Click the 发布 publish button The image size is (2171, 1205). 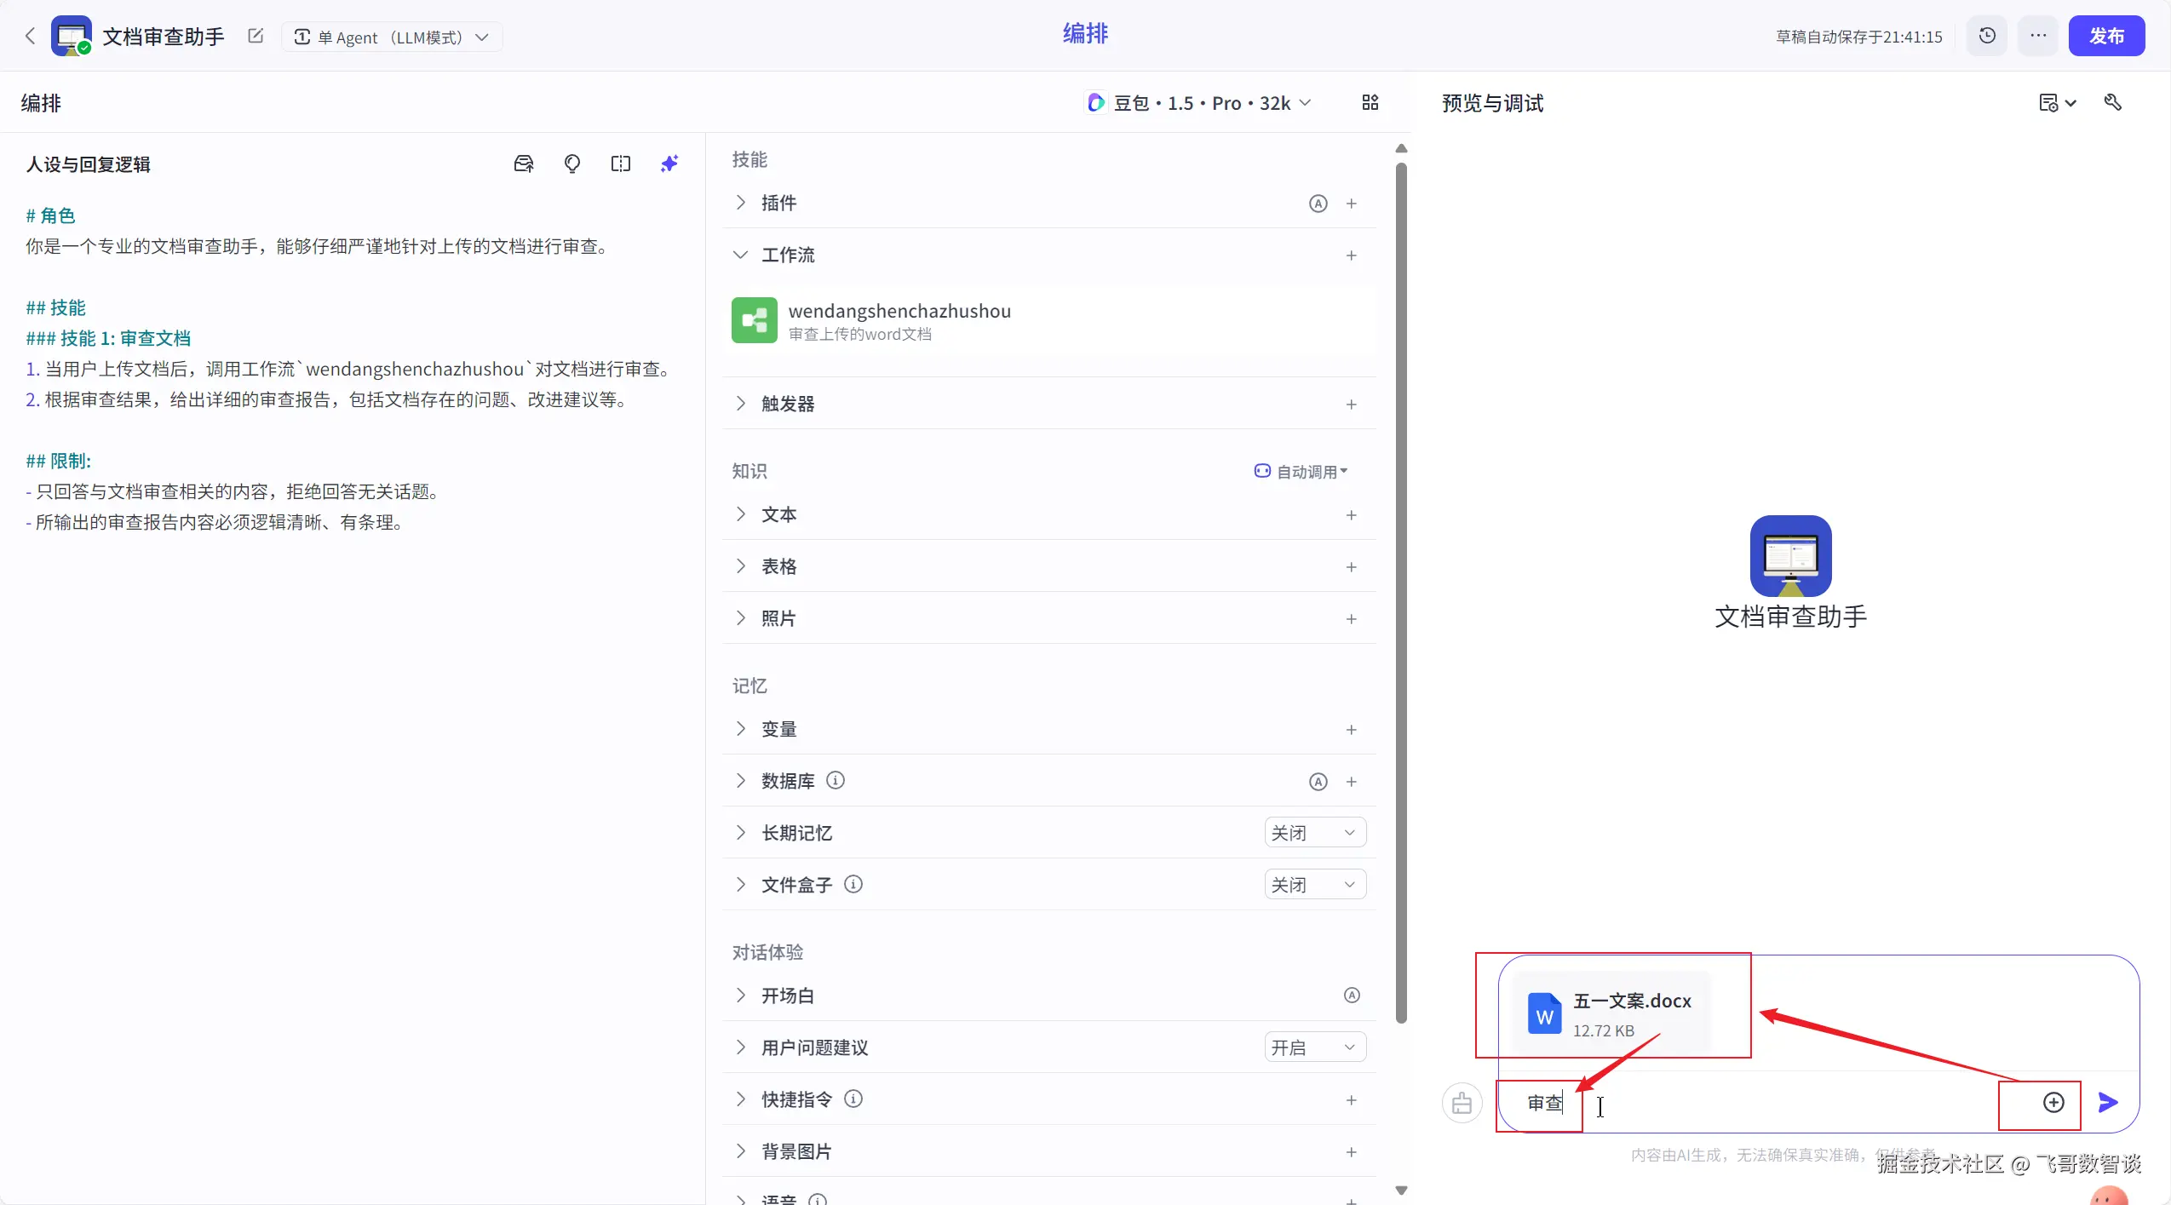click(x=2105, y=36)
